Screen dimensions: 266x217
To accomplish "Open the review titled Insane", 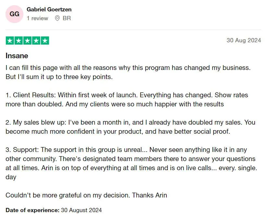I will pyautogui.click(x=17, y=56).
